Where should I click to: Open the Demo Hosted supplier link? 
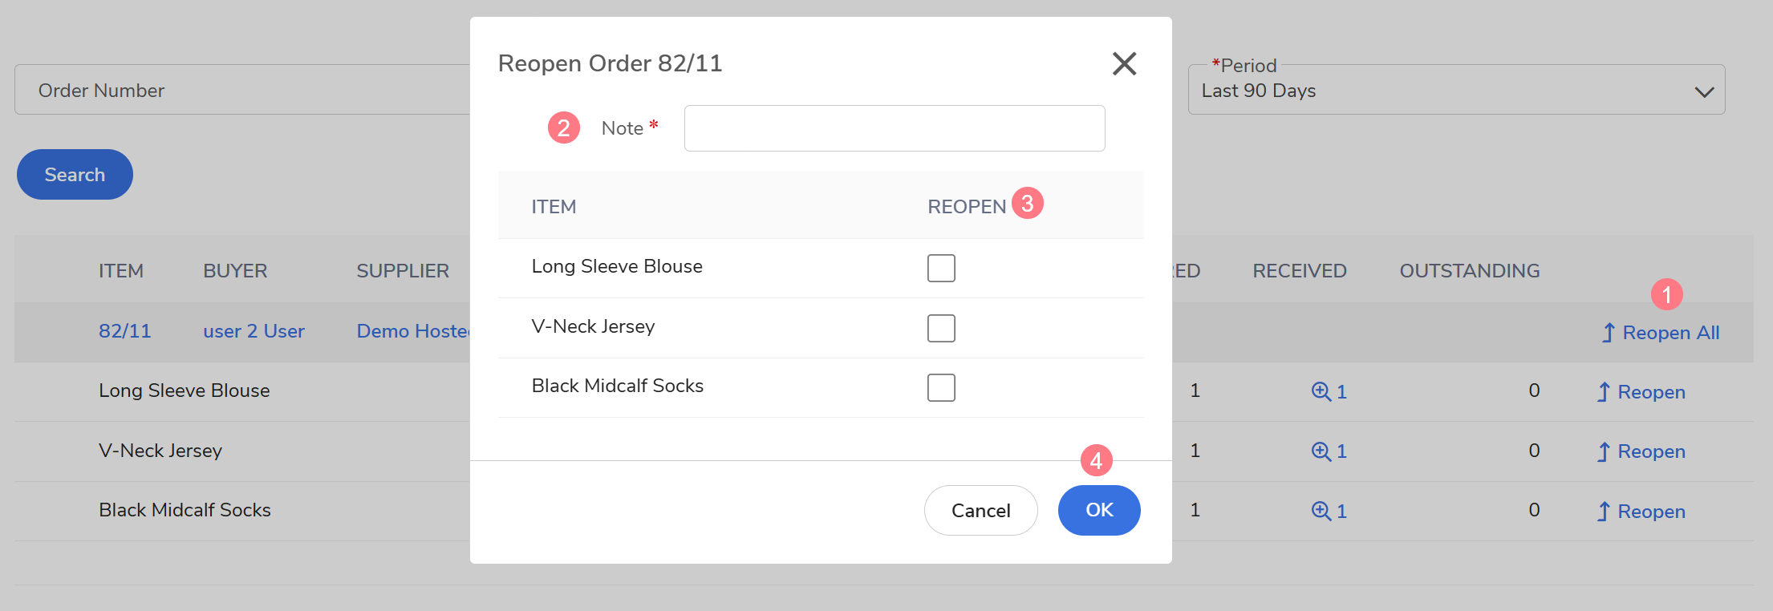(x=412, y=331)
